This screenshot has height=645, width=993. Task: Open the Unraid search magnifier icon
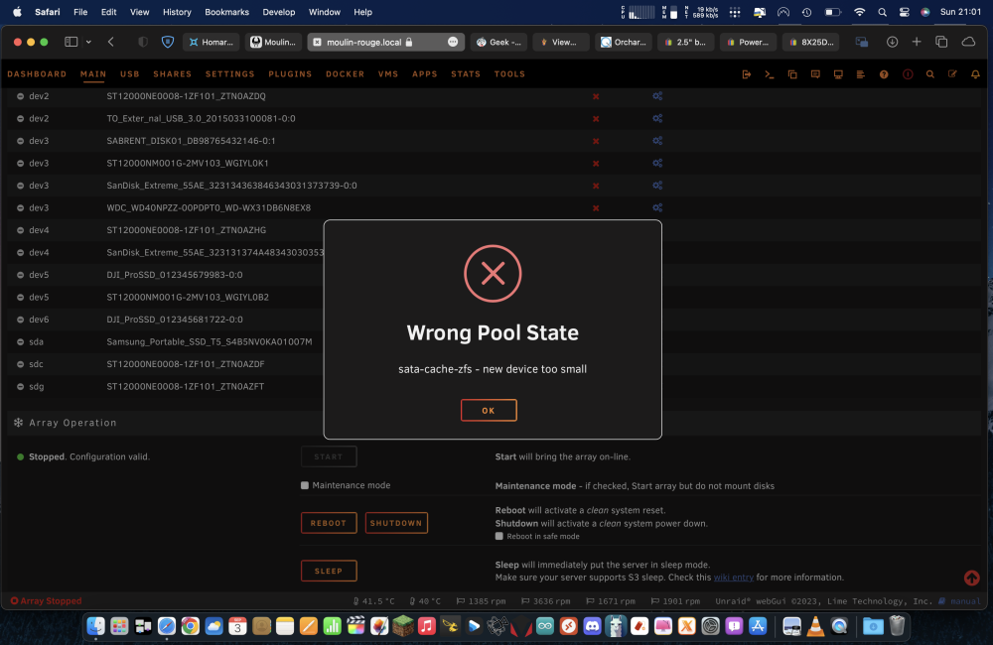coord(930,74)
